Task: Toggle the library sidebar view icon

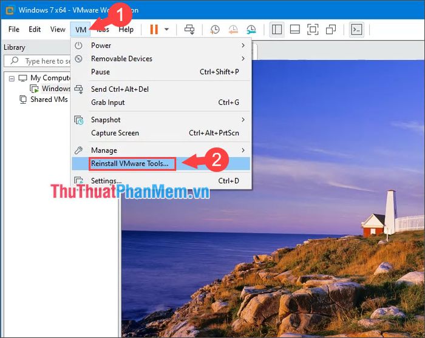Action: click(x=277, y=29)
